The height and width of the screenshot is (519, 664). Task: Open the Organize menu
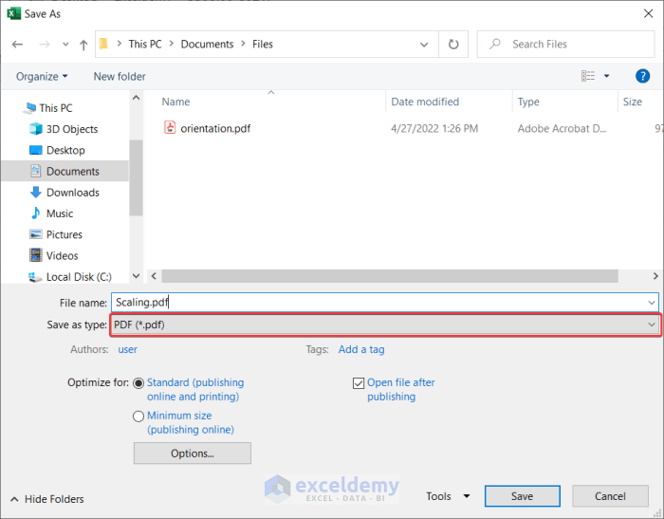[x=42, y=76]
